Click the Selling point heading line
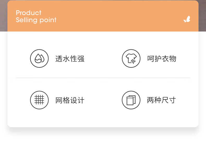The width and height of the screenshot is (206, 145). click(x=36, y=20)
